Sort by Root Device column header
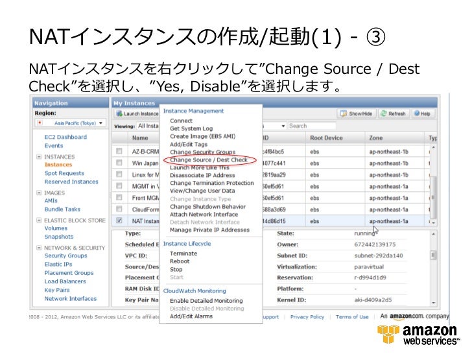The height and width of the screenshot is (354, 472). (x=326, y=138)
